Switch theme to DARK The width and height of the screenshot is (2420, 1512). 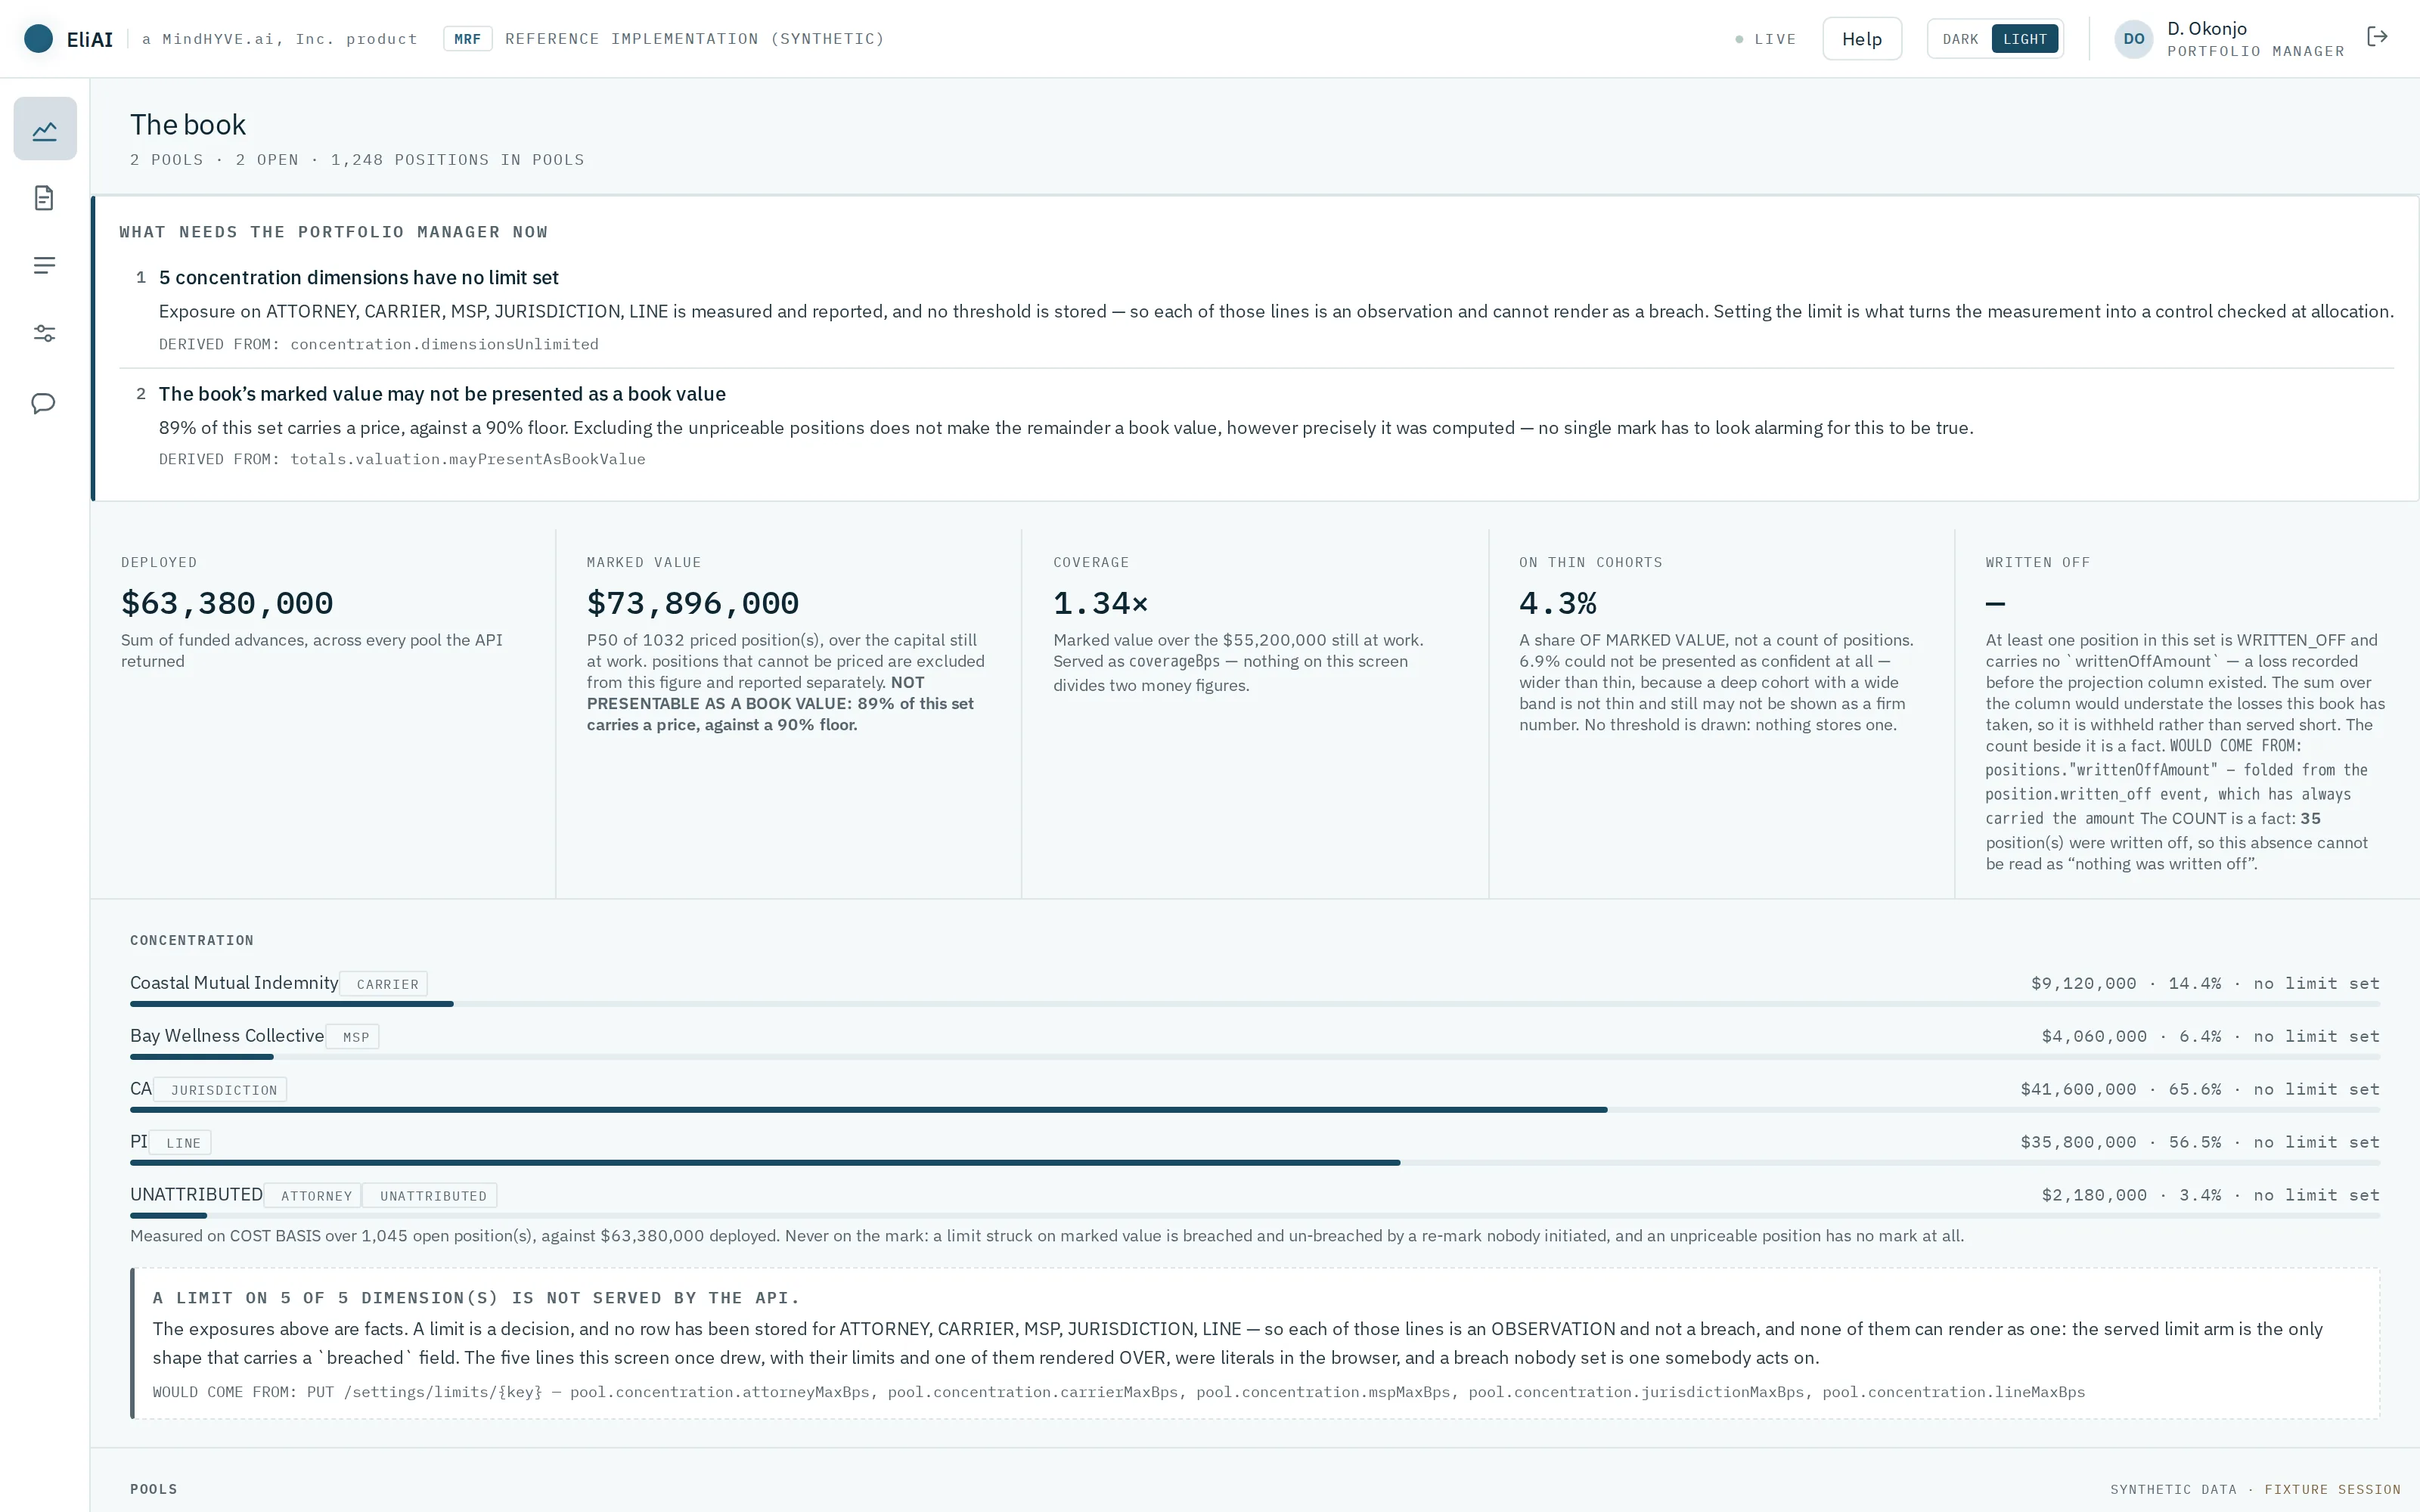pyautogui.click(x=1960, y=39)
